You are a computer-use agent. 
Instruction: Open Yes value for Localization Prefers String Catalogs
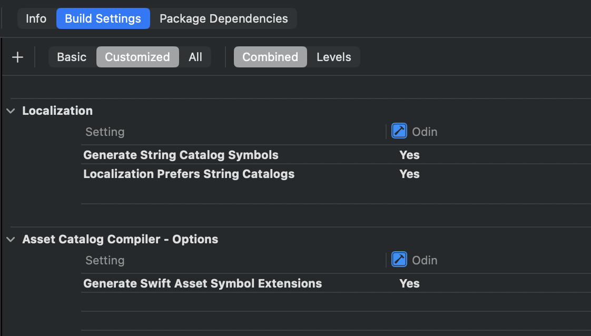pos(409,174)
